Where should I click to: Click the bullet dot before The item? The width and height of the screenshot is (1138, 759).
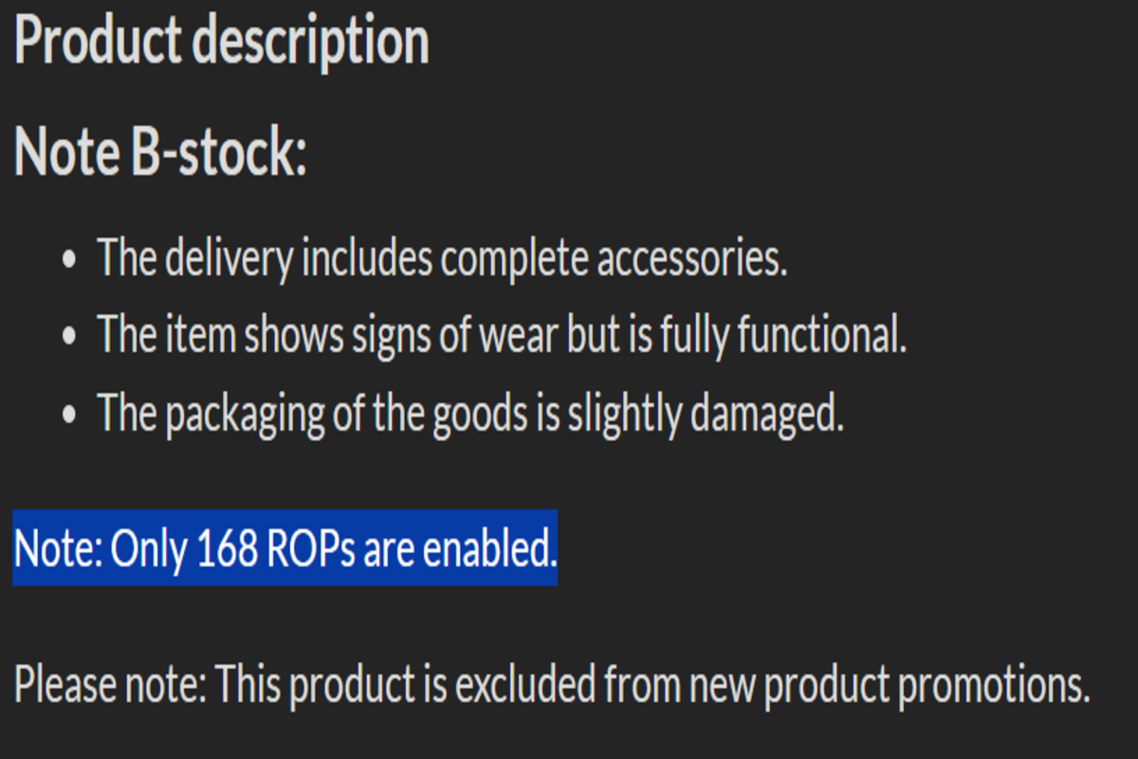click(x=69, y=337)
